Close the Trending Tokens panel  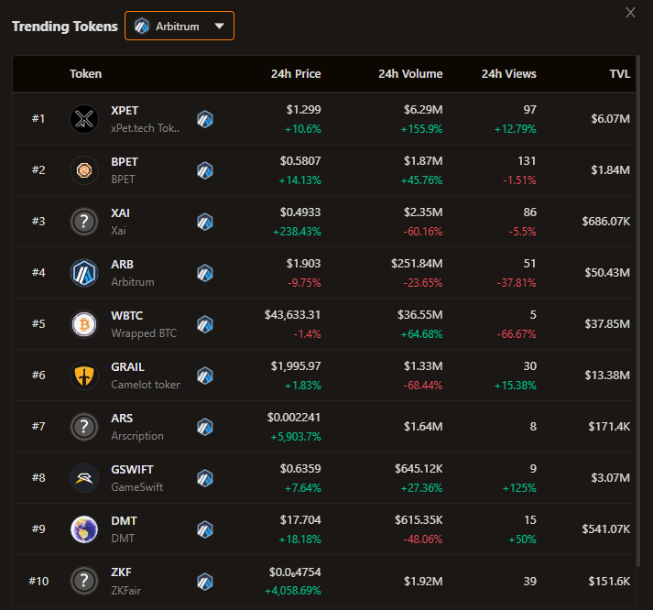630,13
